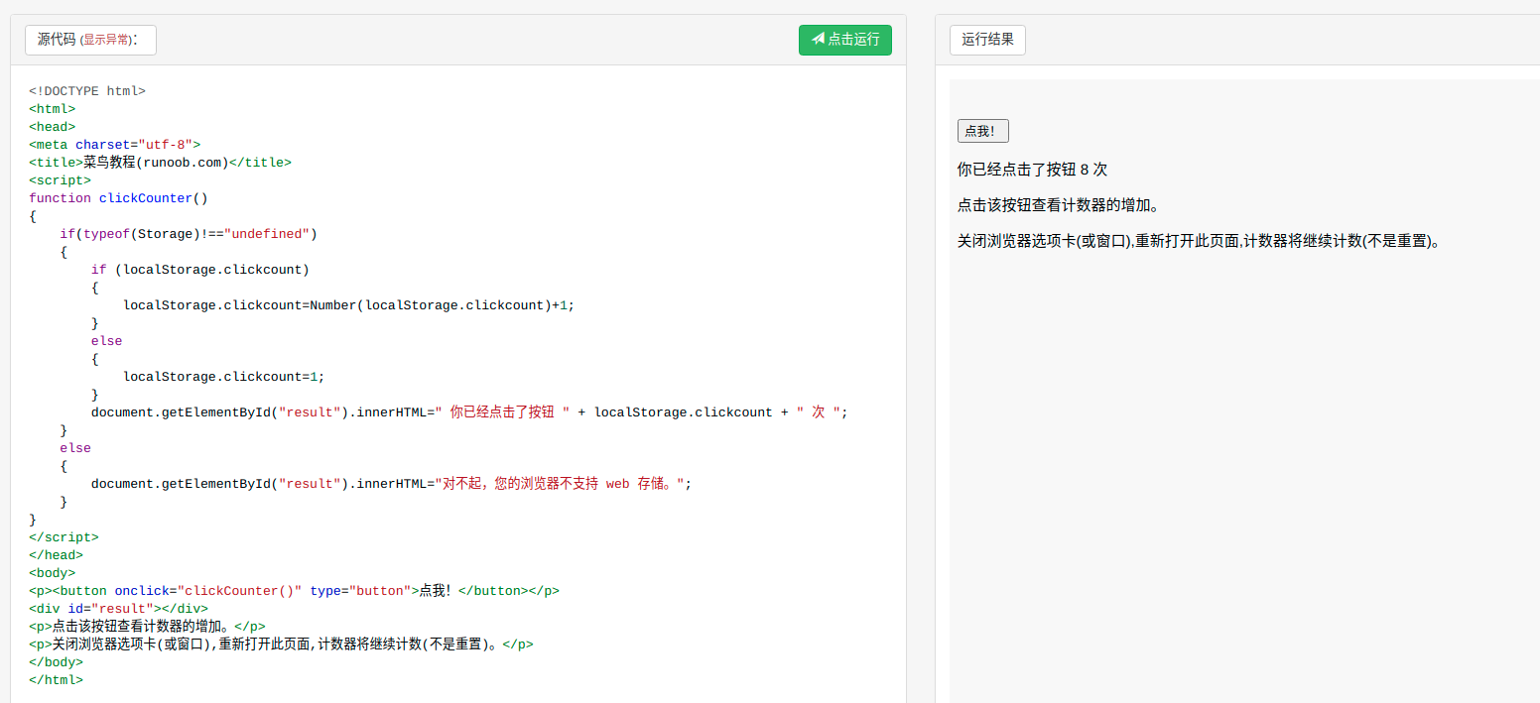Screen dimensions: 1540x703
Task: Click the <button onclick="clickCounter()"> code line
Action: pyautogui.click(x=294, y=591)
